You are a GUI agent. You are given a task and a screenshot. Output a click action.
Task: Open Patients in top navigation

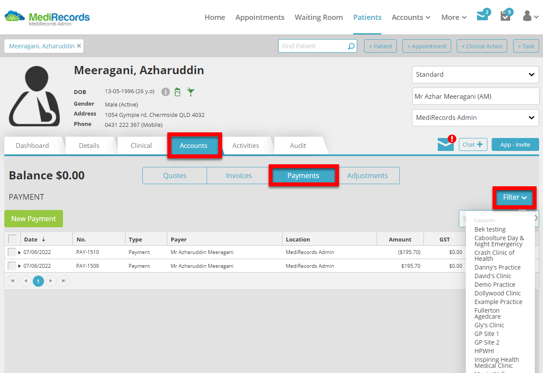tap(367, 17)
